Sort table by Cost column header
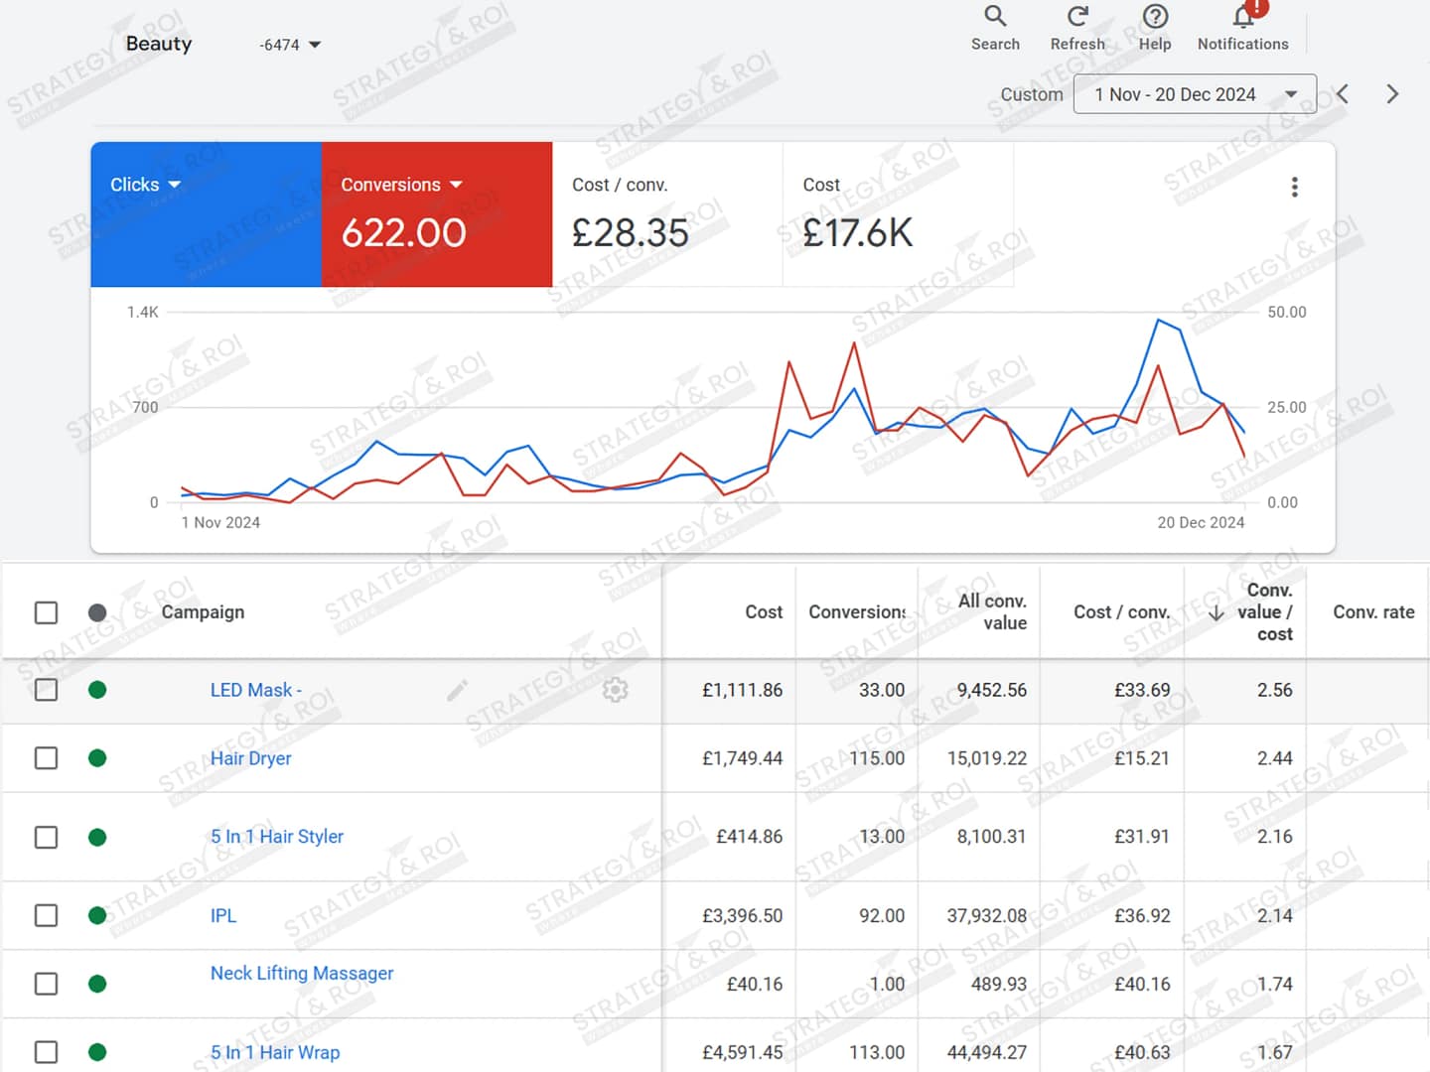1430x1072 pixels. pyautogui.click(x=764, y=612)
